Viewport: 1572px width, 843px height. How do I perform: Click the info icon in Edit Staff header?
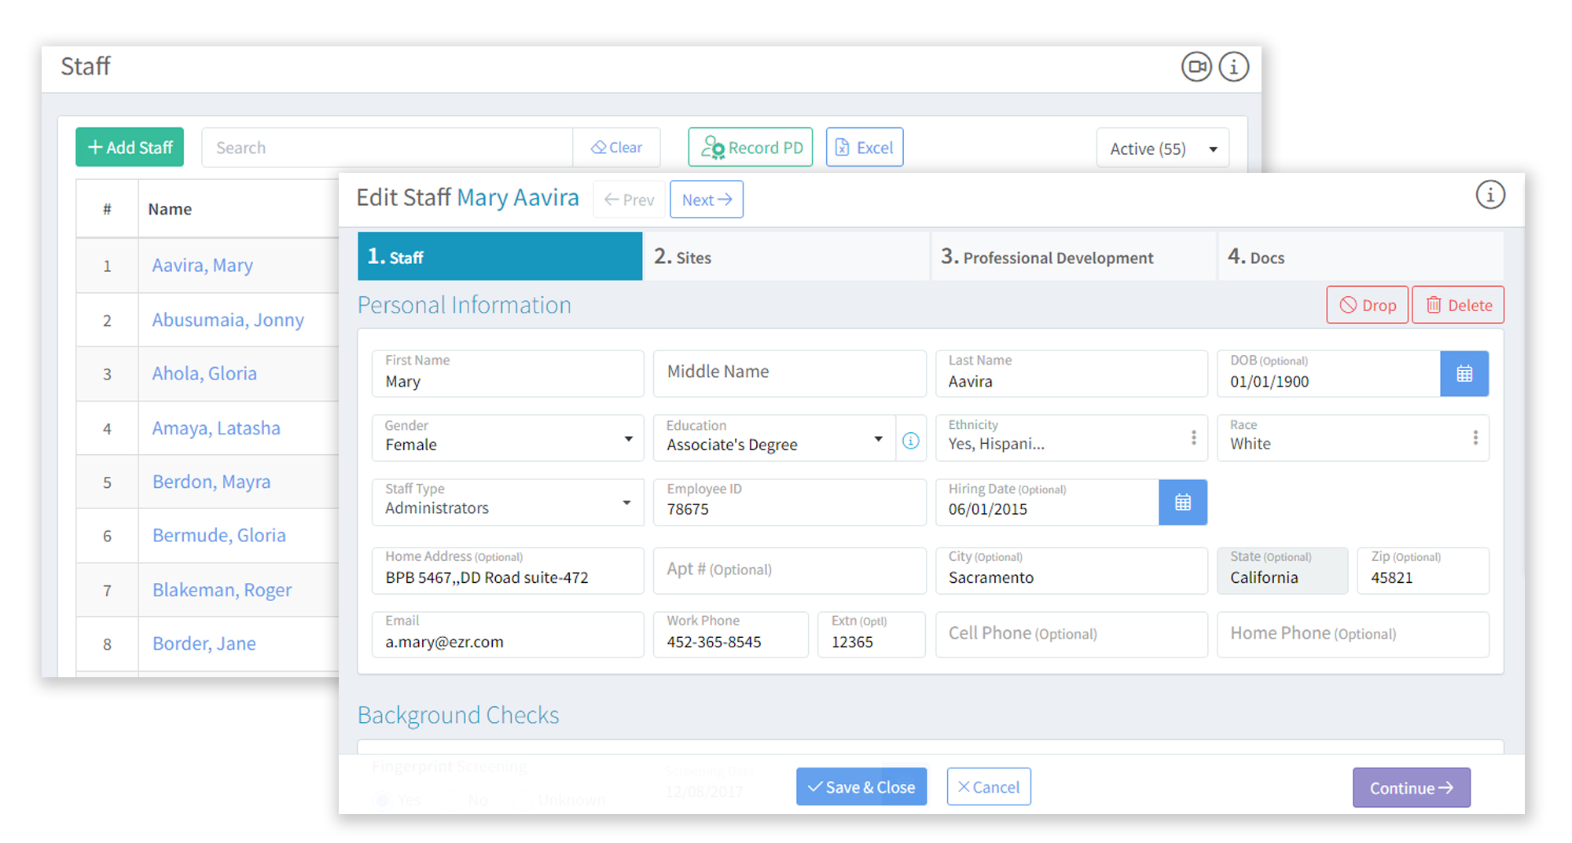click(x=1489, y=195)
